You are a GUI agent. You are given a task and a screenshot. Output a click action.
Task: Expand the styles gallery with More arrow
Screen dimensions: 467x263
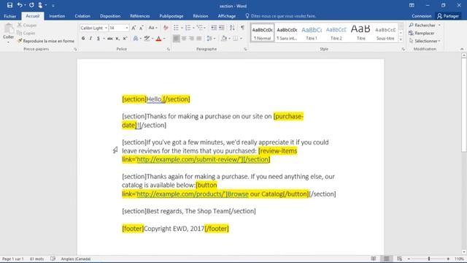tap(401, 39)
